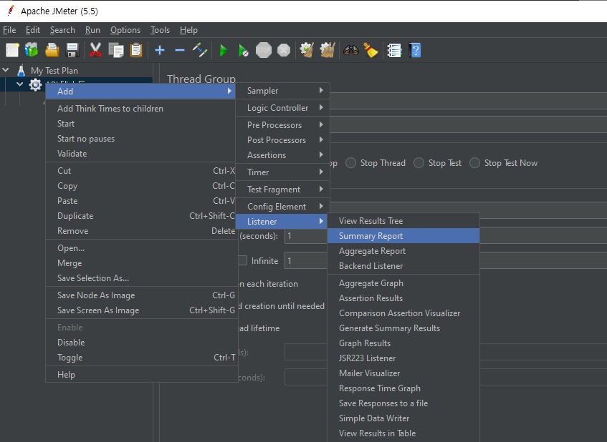This screenshot has width=607, height=442.
Task: Select the Stop Test radio button
Action: [x=419, y=162]
